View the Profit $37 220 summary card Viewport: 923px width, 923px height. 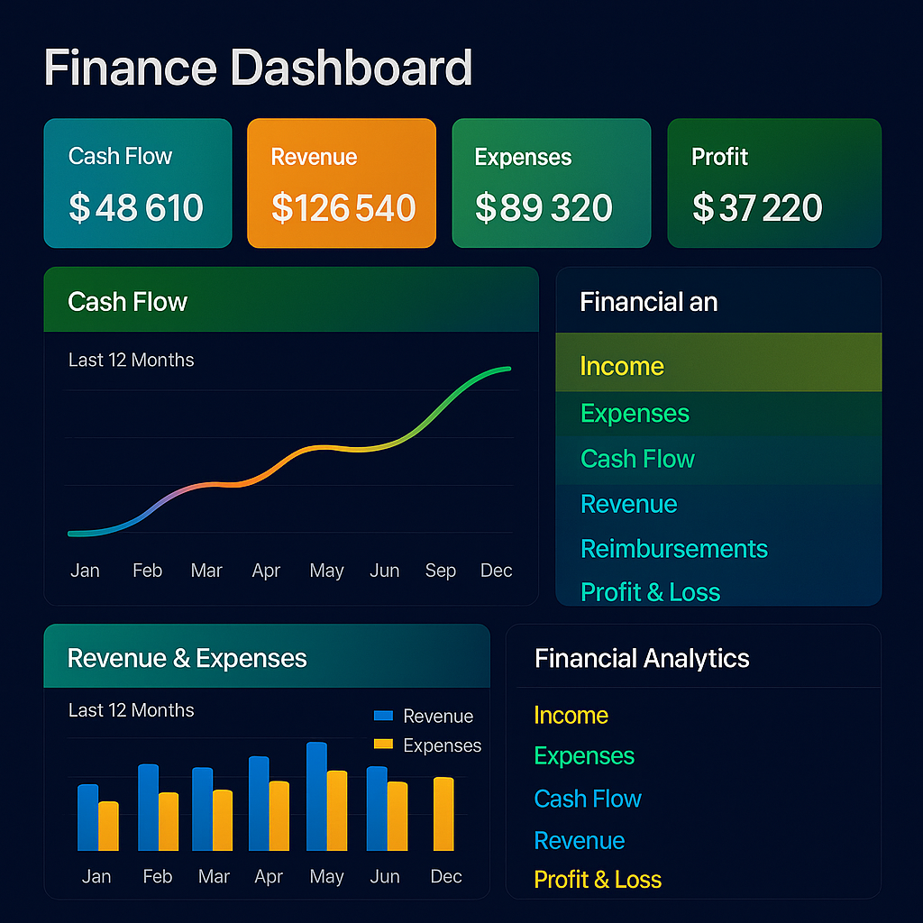(x=773, y=183)
